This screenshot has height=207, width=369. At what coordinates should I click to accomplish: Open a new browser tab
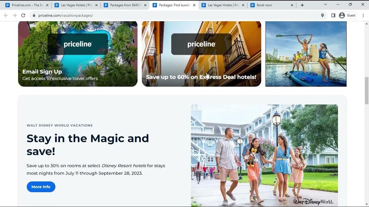(302, 5)
